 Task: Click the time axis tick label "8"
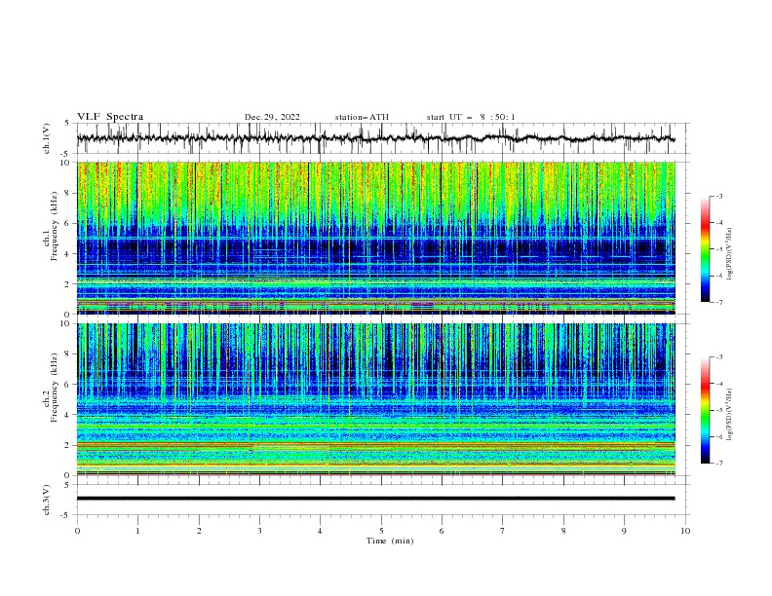pyautogui.click(x=563, y=531)
